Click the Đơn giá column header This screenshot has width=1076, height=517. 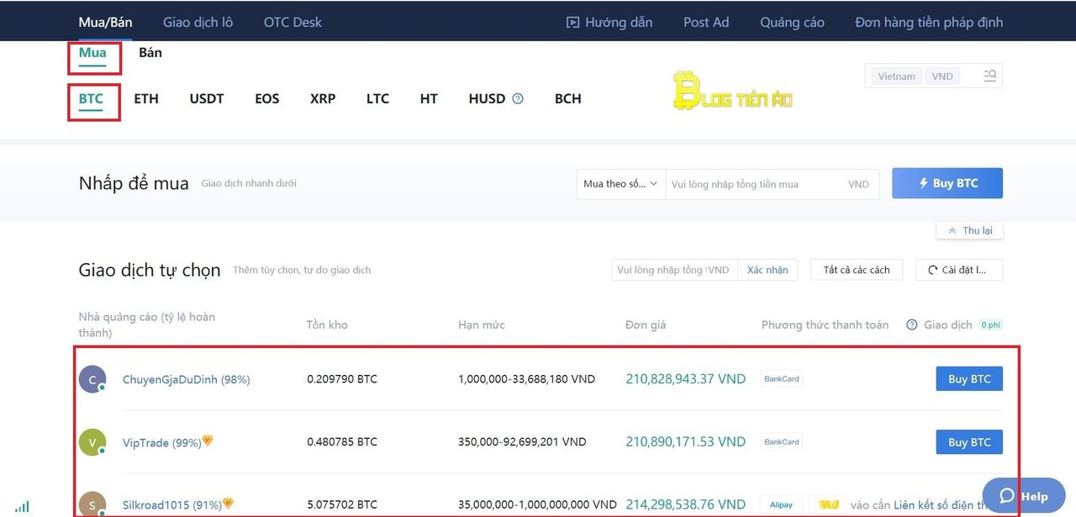point(646,324)
